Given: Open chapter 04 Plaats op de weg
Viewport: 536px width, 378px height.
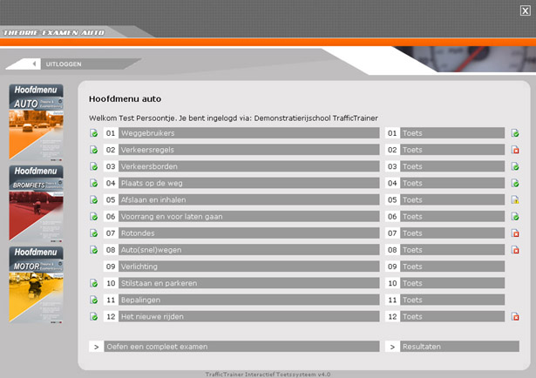Looking at the screenshot, I should 241,184.
